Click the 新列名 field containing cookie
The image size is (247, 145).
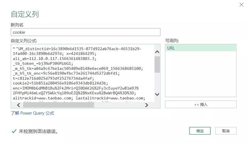pyautogui.click(x=86, y=32)
